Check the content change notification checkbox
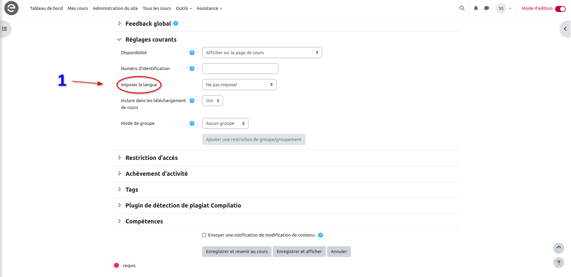 click(204, 235)
